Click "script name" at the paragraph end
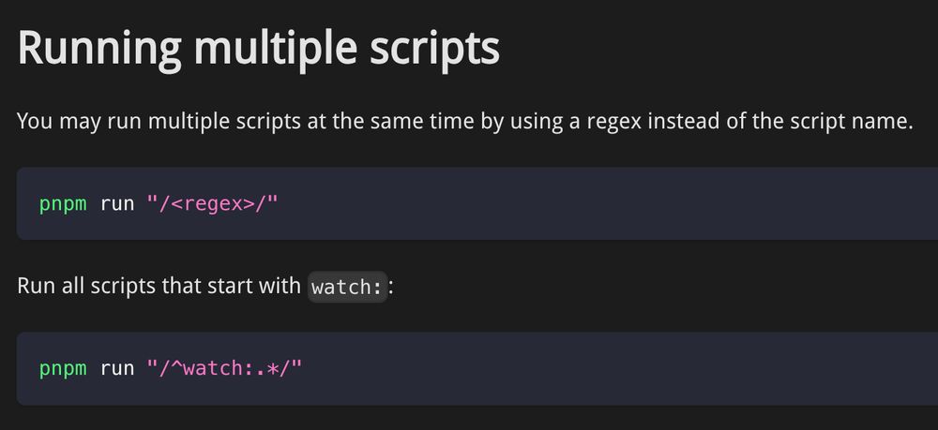Screen dimensions: 938x430 point(854,123)
